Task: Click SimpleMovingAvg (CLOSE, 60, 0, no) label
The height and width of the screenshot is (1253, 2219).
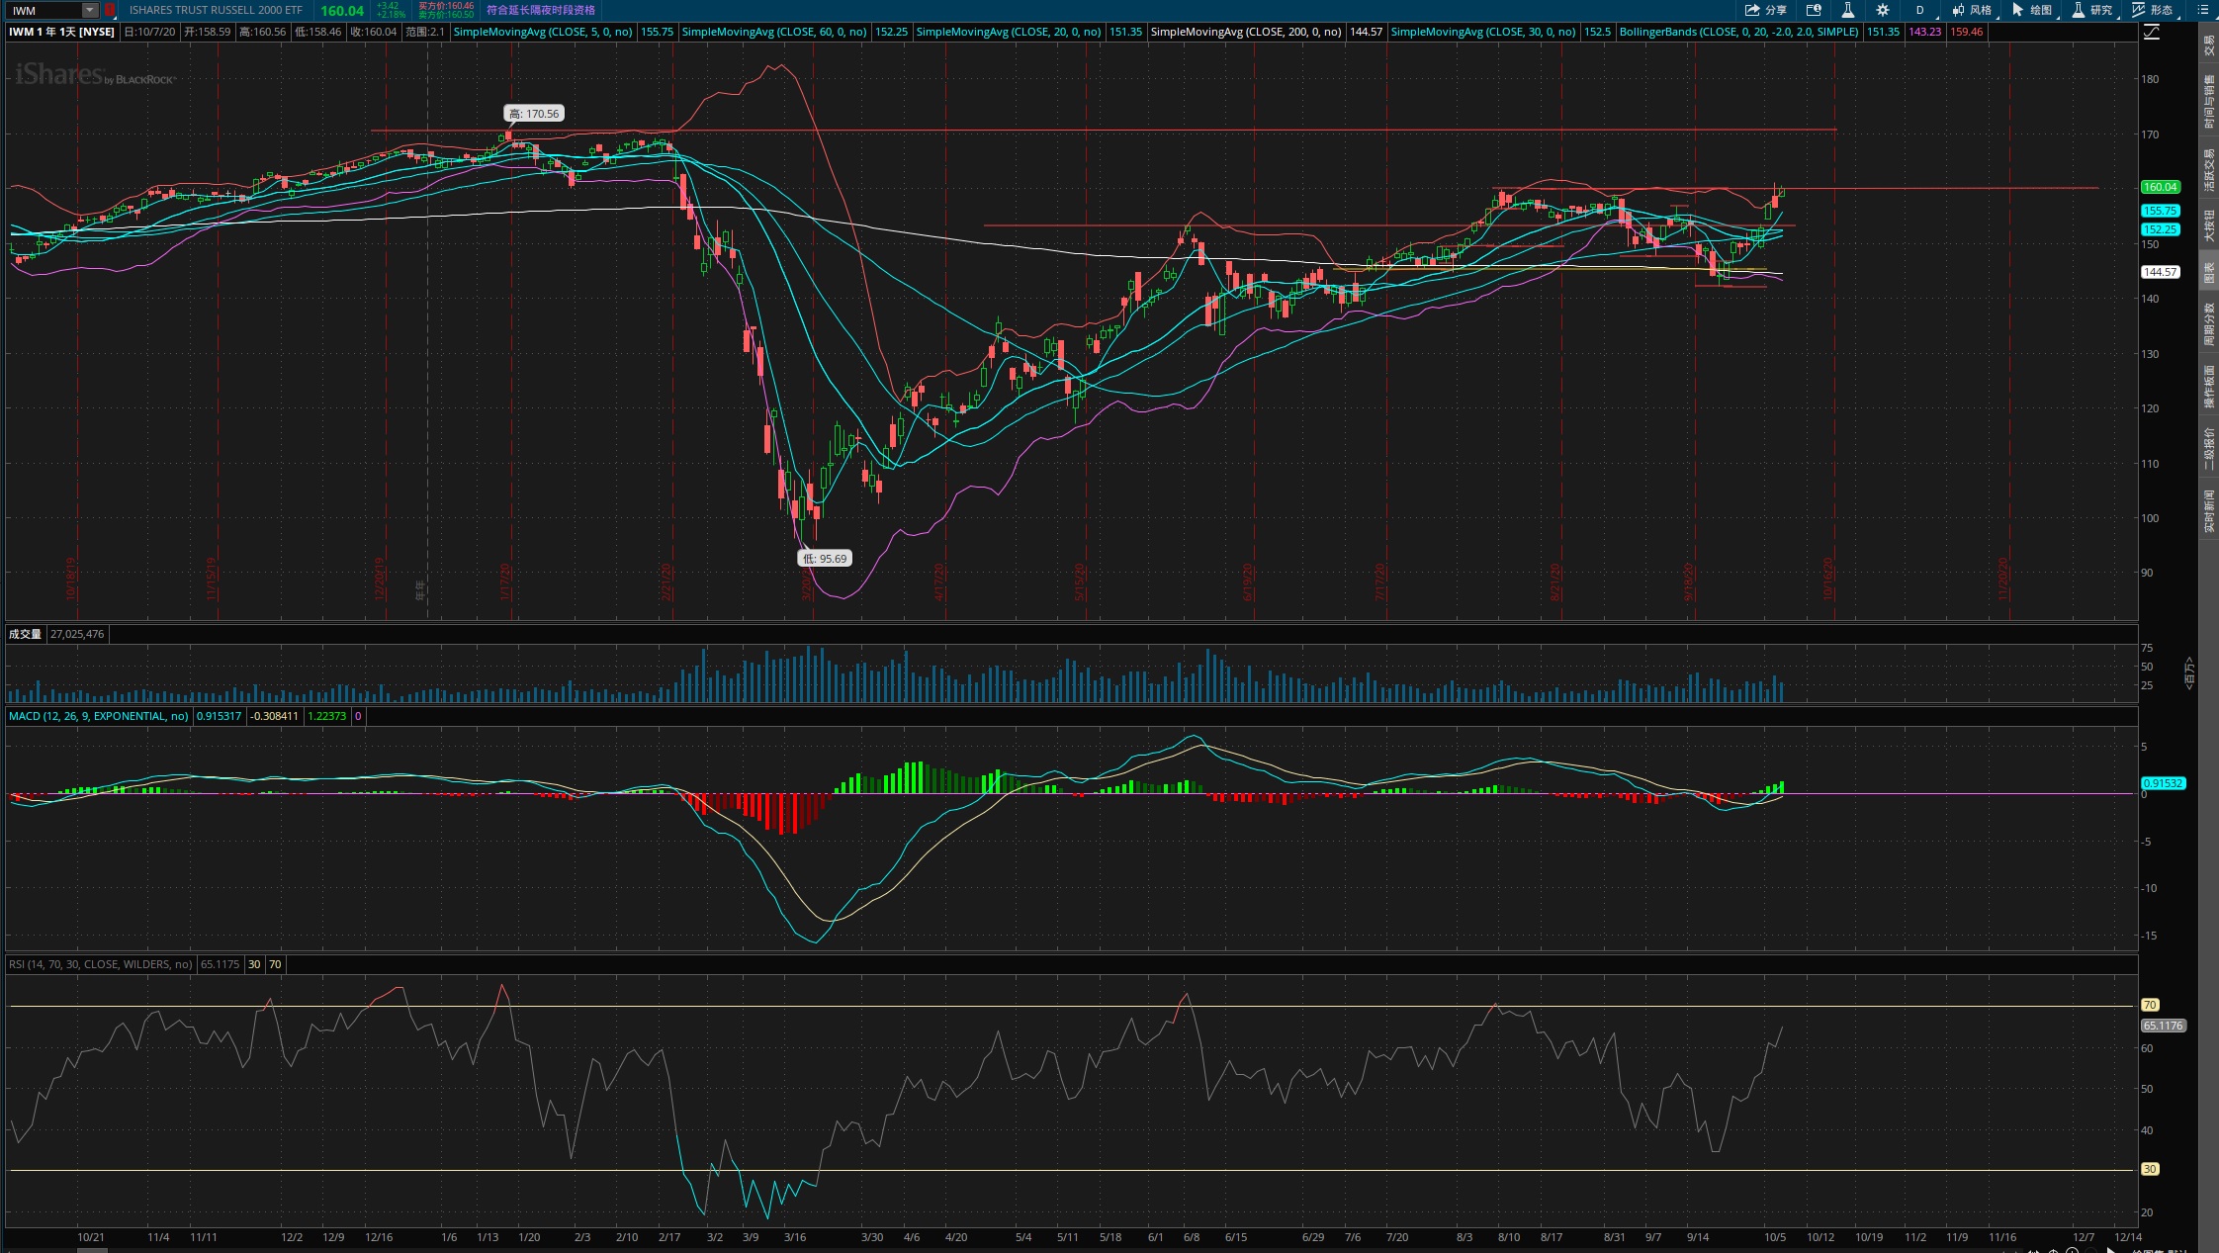Action: tap(774, 32)
